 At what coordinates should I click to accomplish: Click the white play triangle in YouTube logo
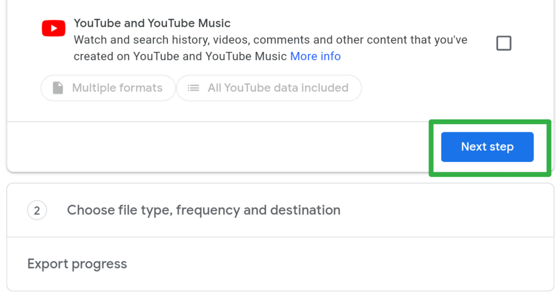pos(54,28)
